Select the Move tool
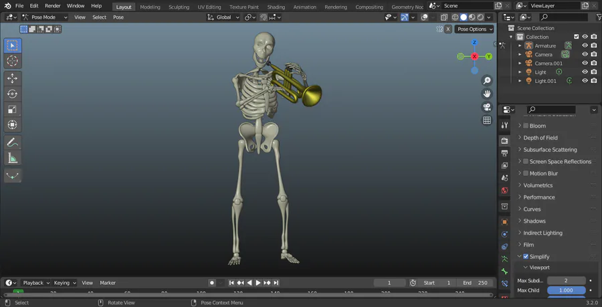Viewport: 602px width, 307px height. (x=12, y=79)
